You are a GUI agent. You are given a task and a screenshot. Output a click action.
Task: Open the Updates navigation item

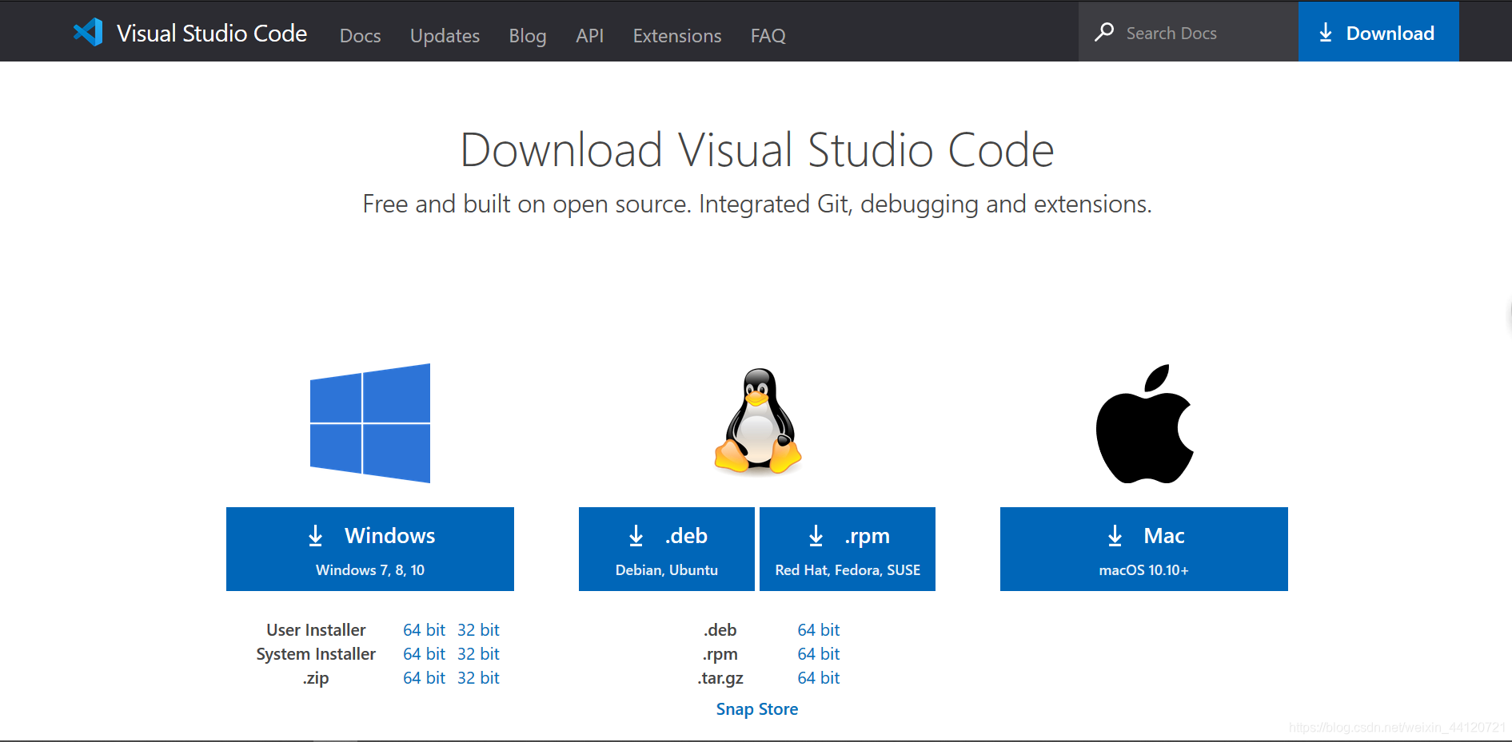[445, 36]
